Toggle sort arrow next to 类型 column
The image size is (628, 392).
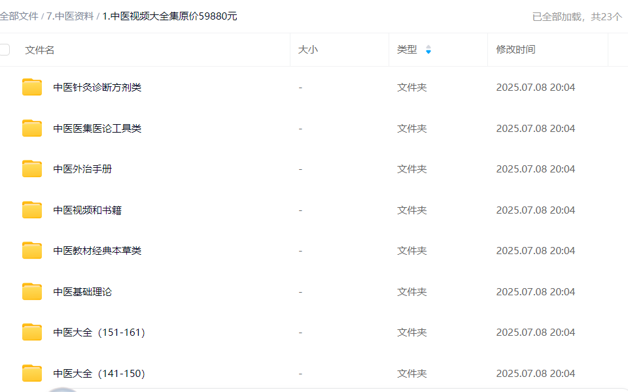click(x=428, y=50)
